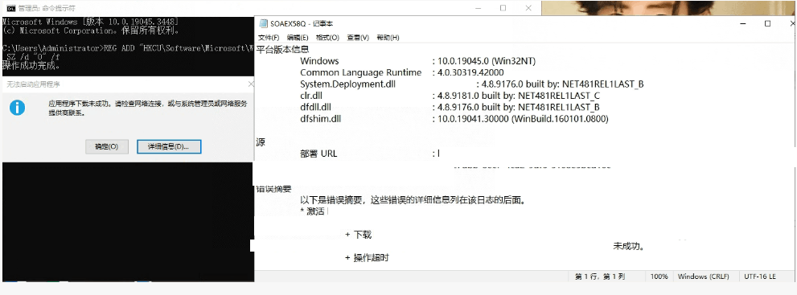Viewport: 797px width, 295px height.
Task: Minimize the SOAEX58Q Notepad window
Action: 744,24
